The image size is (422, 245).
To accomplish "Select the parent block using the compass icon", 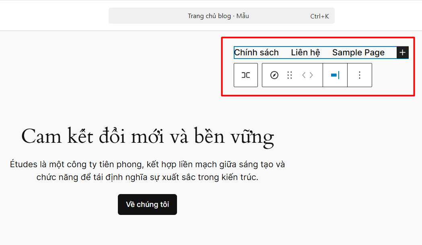I will pos(274,75).
